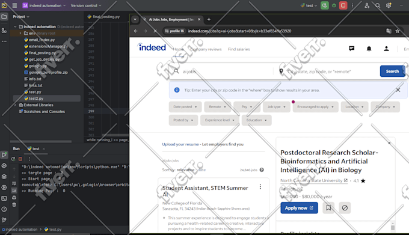409x235 pixels.
Task: Click the Debug bug icon in top toolbar
Action: click(334, 5)
